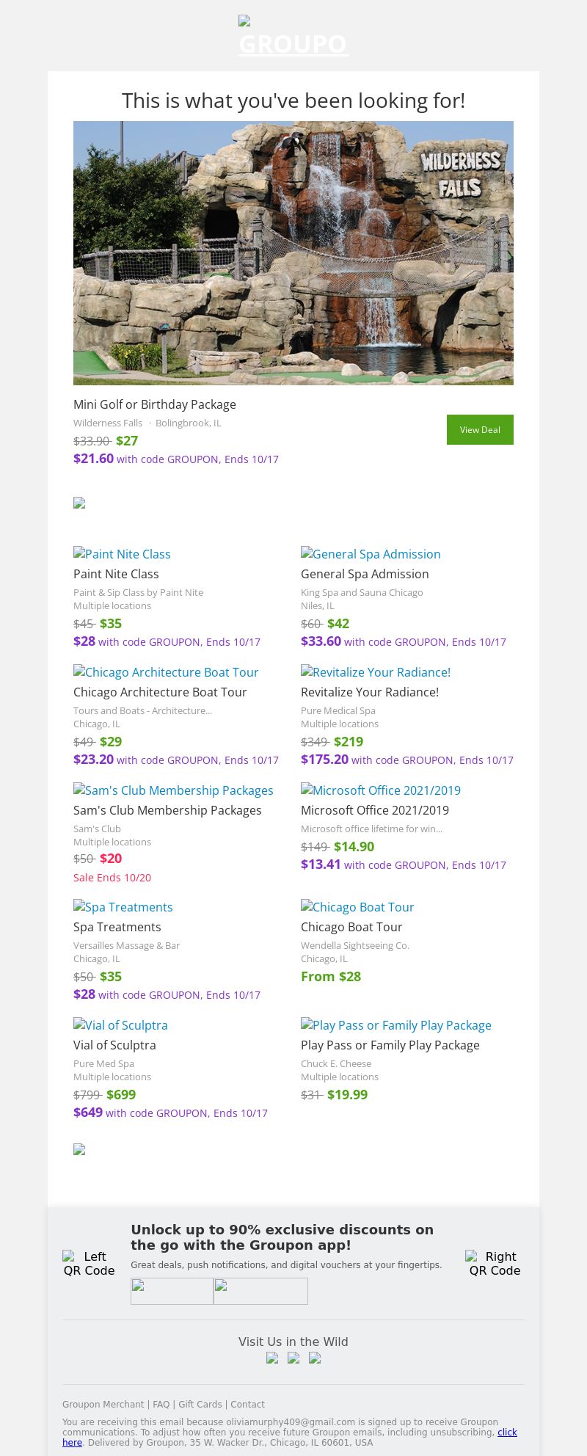Open the General Spa Admission deal link
The width and height of the screenshot is (587, 1456).
click(371, 554)
